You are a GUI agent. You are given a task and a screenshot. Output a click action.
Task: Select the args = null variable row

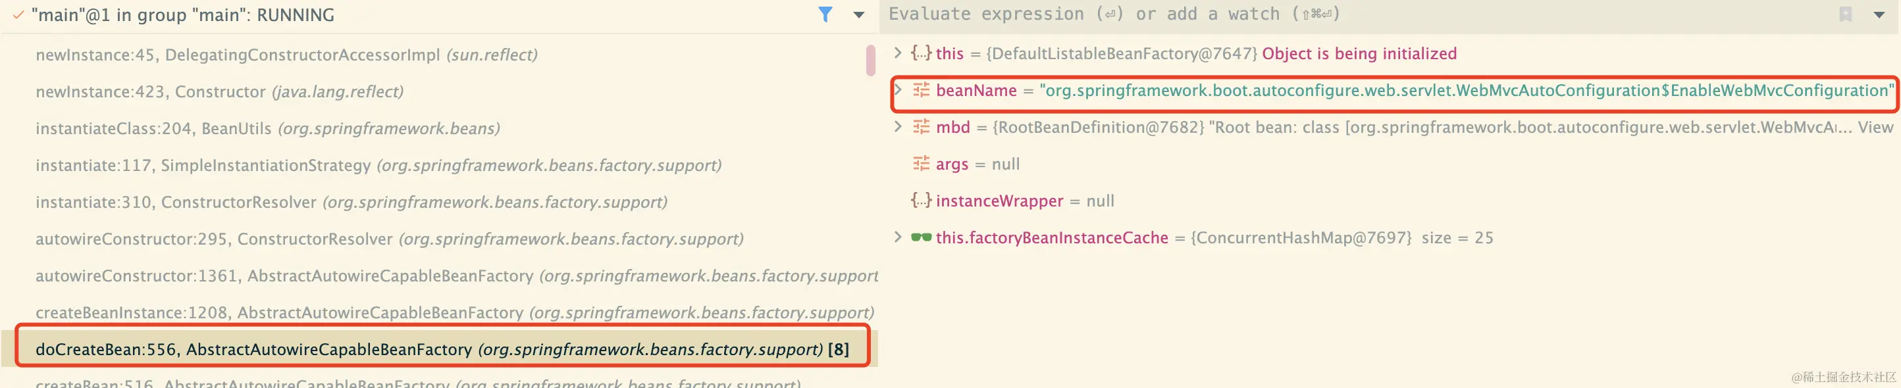click(966, 164)
